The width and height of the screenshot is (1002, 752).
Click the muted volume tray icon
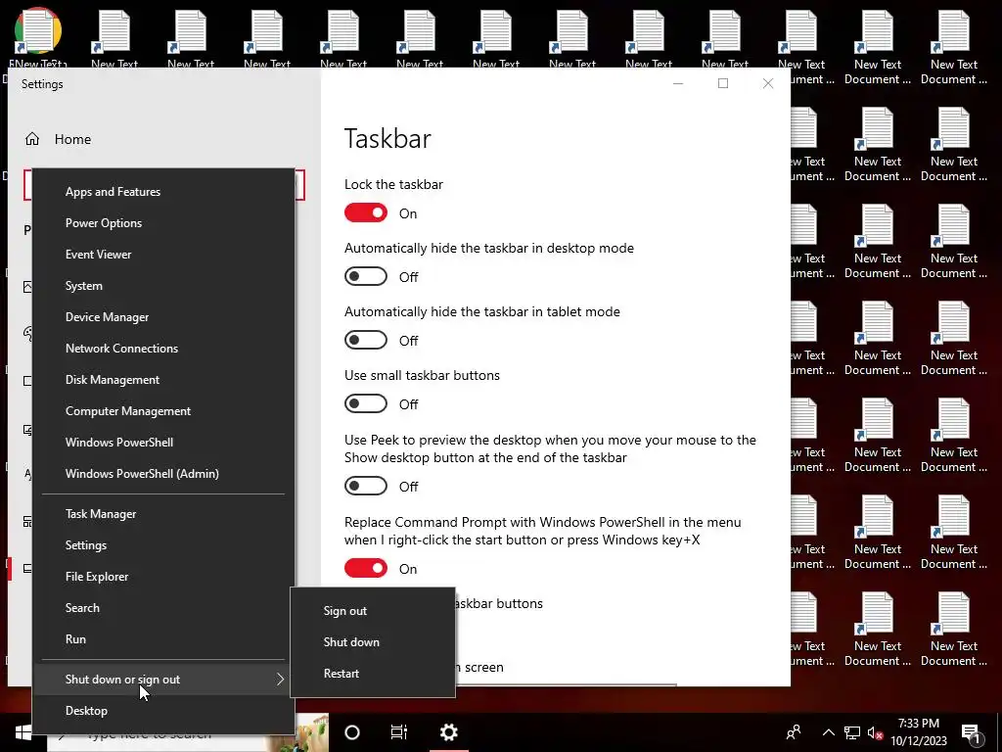coord(875,732)
